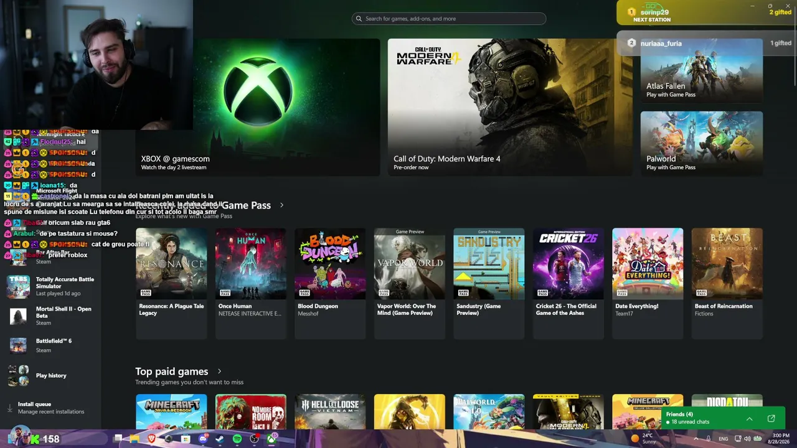The width and height of the screenshot is (797, 448).
Task: Open Sandustry (Game Preview) card
Action: point(489,283)
